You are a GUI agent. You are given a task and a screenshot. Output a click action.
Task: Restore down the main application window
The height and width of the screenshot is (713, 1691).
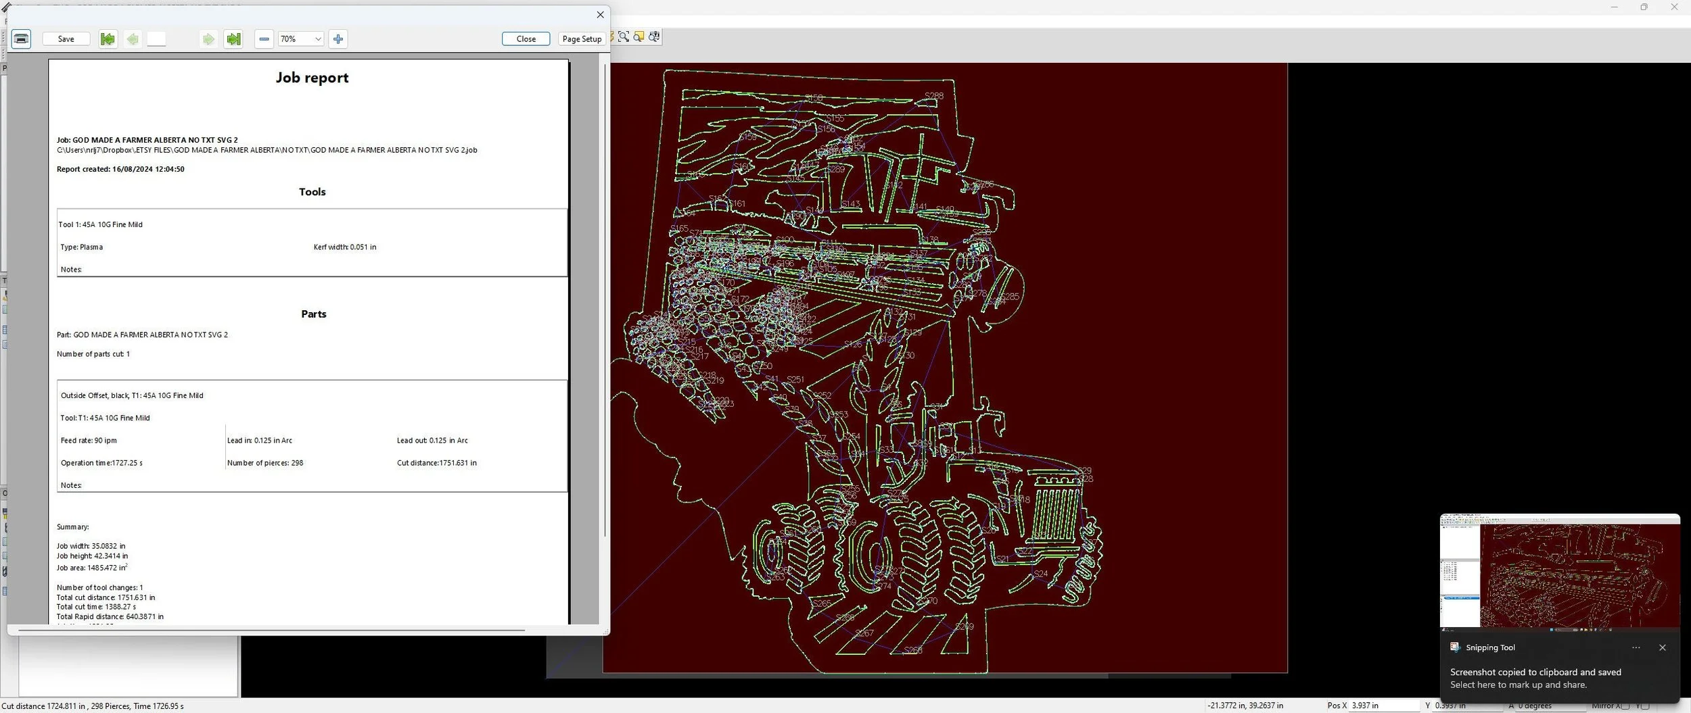(1644, 7)
